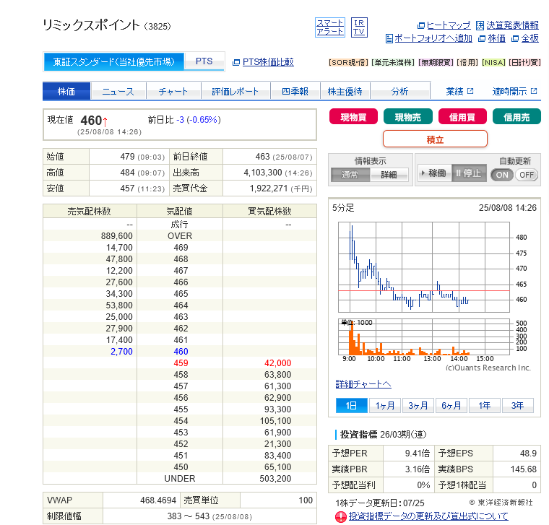Image resolution: width=549 pixels, height=525 pixels.
Task: Open 詳細チャートへ link
Action: pos(363,384)
